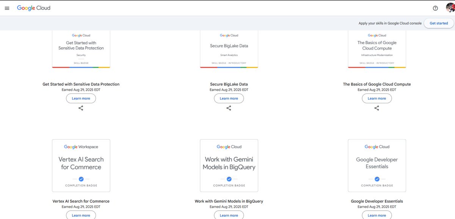The image size is (455, 219).
Task: Learn more about Vertex AI Search for Commerce
Action: [x=81, y=215]
